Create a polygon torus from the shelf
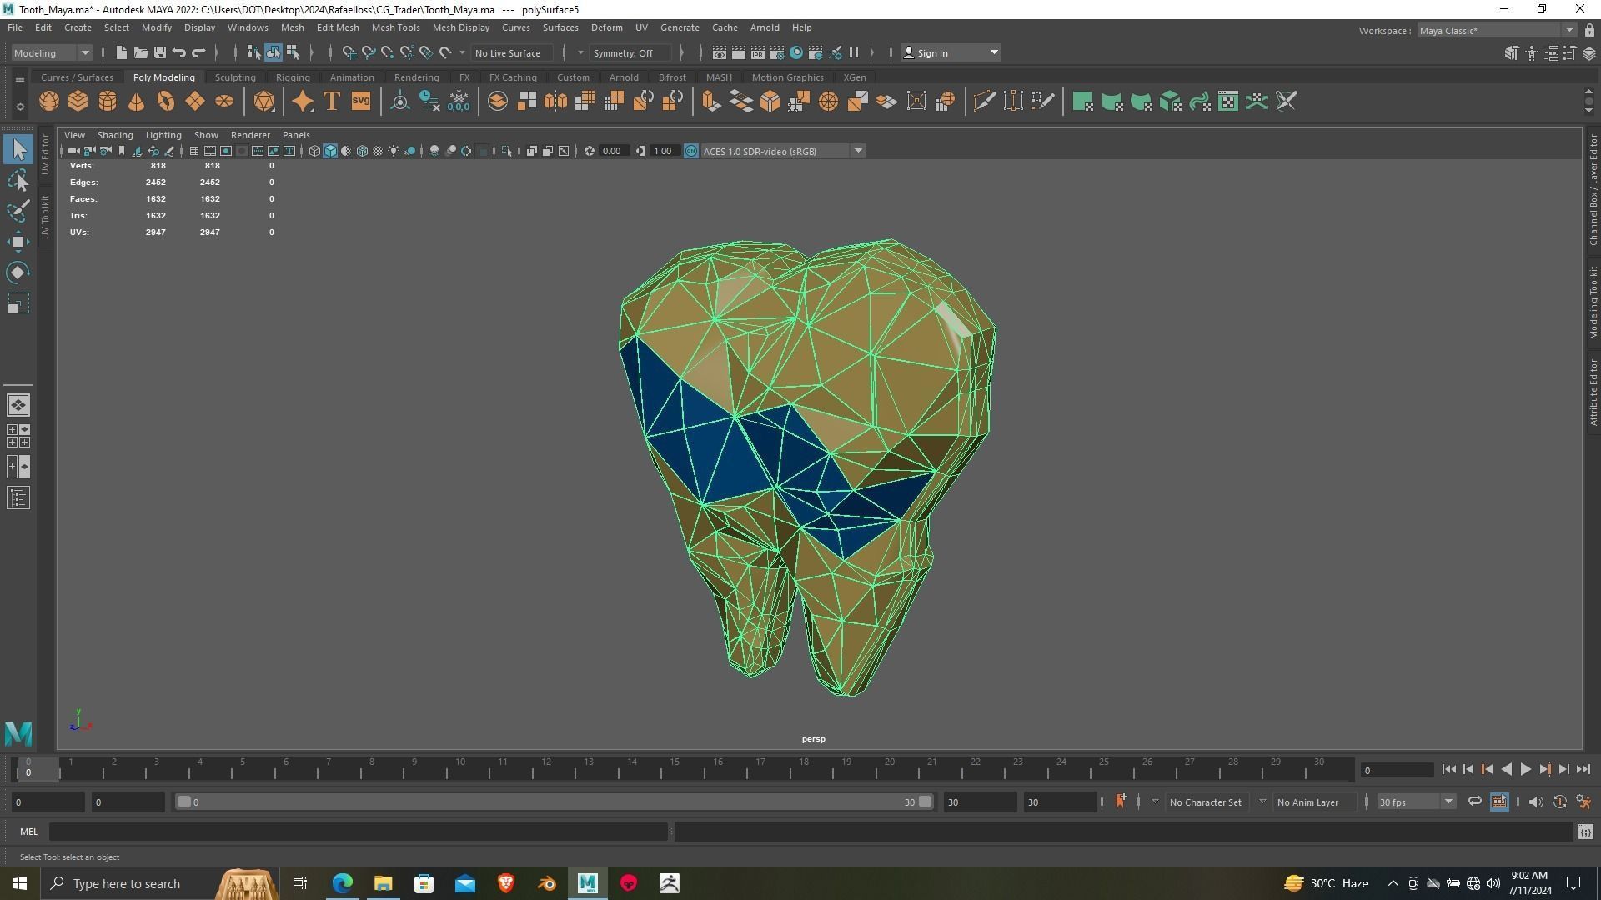The image size is (1601, 900). pyautogui.click(x=166, y=102)
